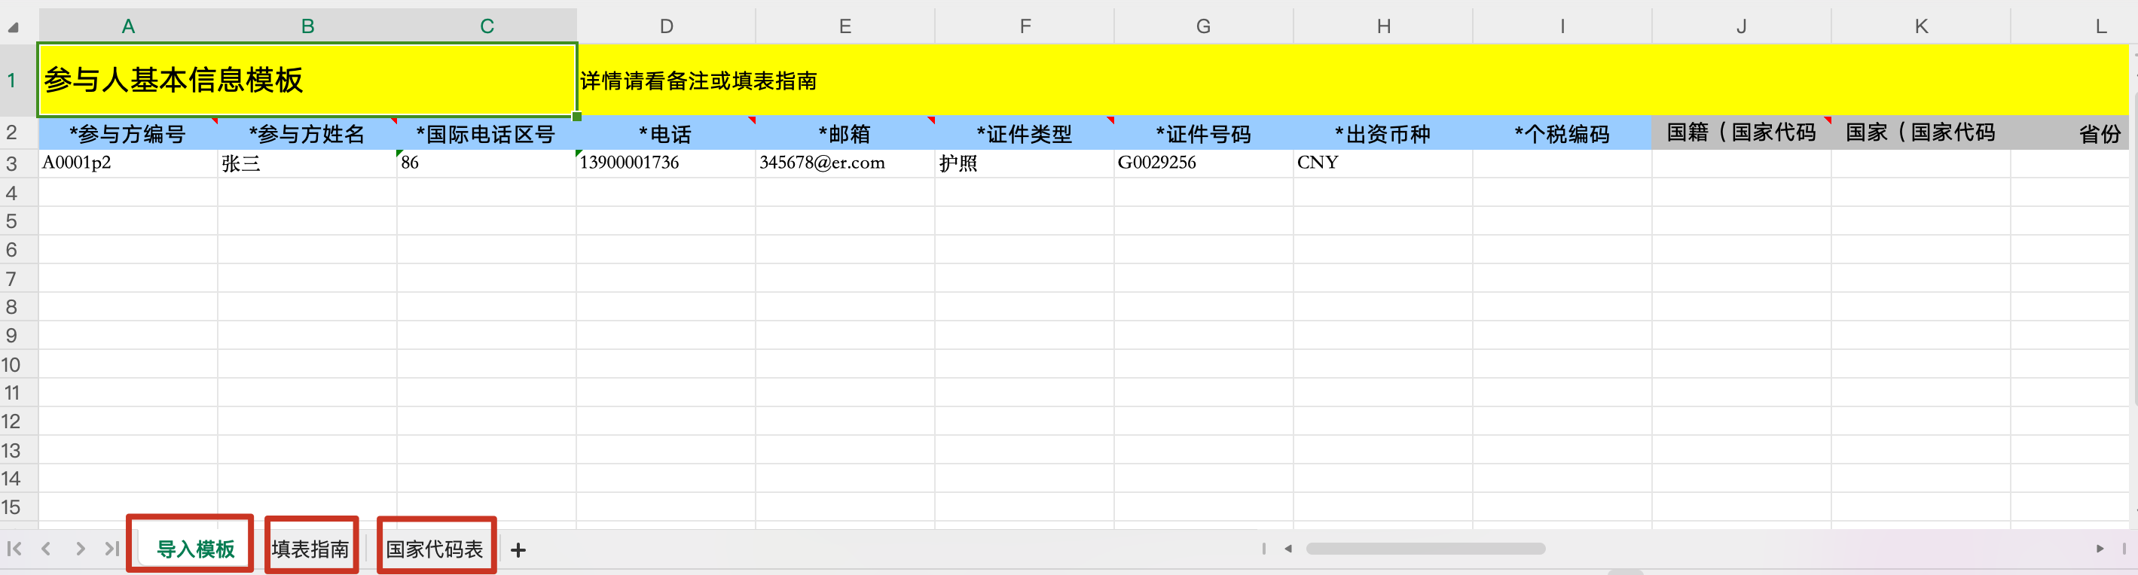Click cell containing 13900001736
The width and height of the screenshot is (2138, 575).
[666, 163]
